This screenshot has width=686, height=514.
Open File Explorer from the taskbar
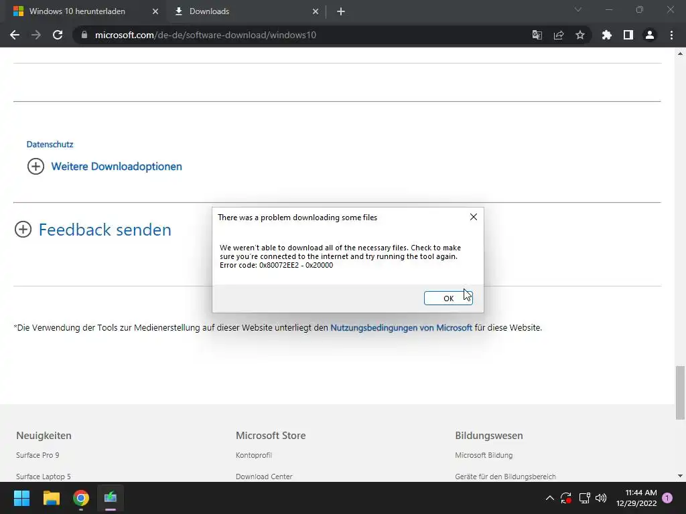[51, 498]
